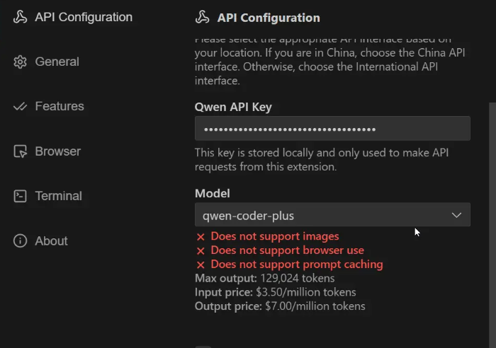Click the red X beside images support
Screen dimensions: 496x348
click(201, 237)
